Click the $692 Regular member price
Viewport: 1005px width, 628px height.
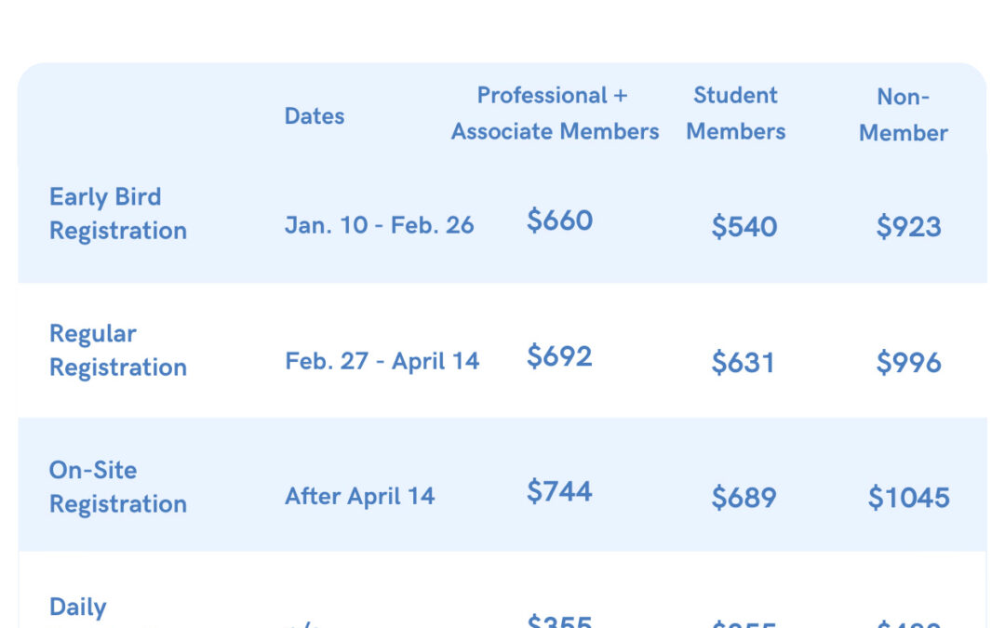(559, 356)
